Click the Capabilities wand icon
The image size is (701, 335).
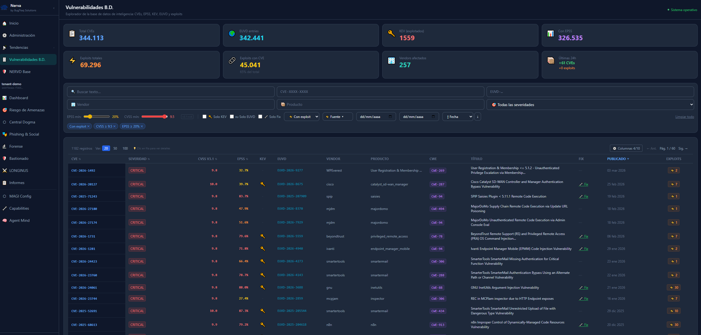[x=4, y=209]
